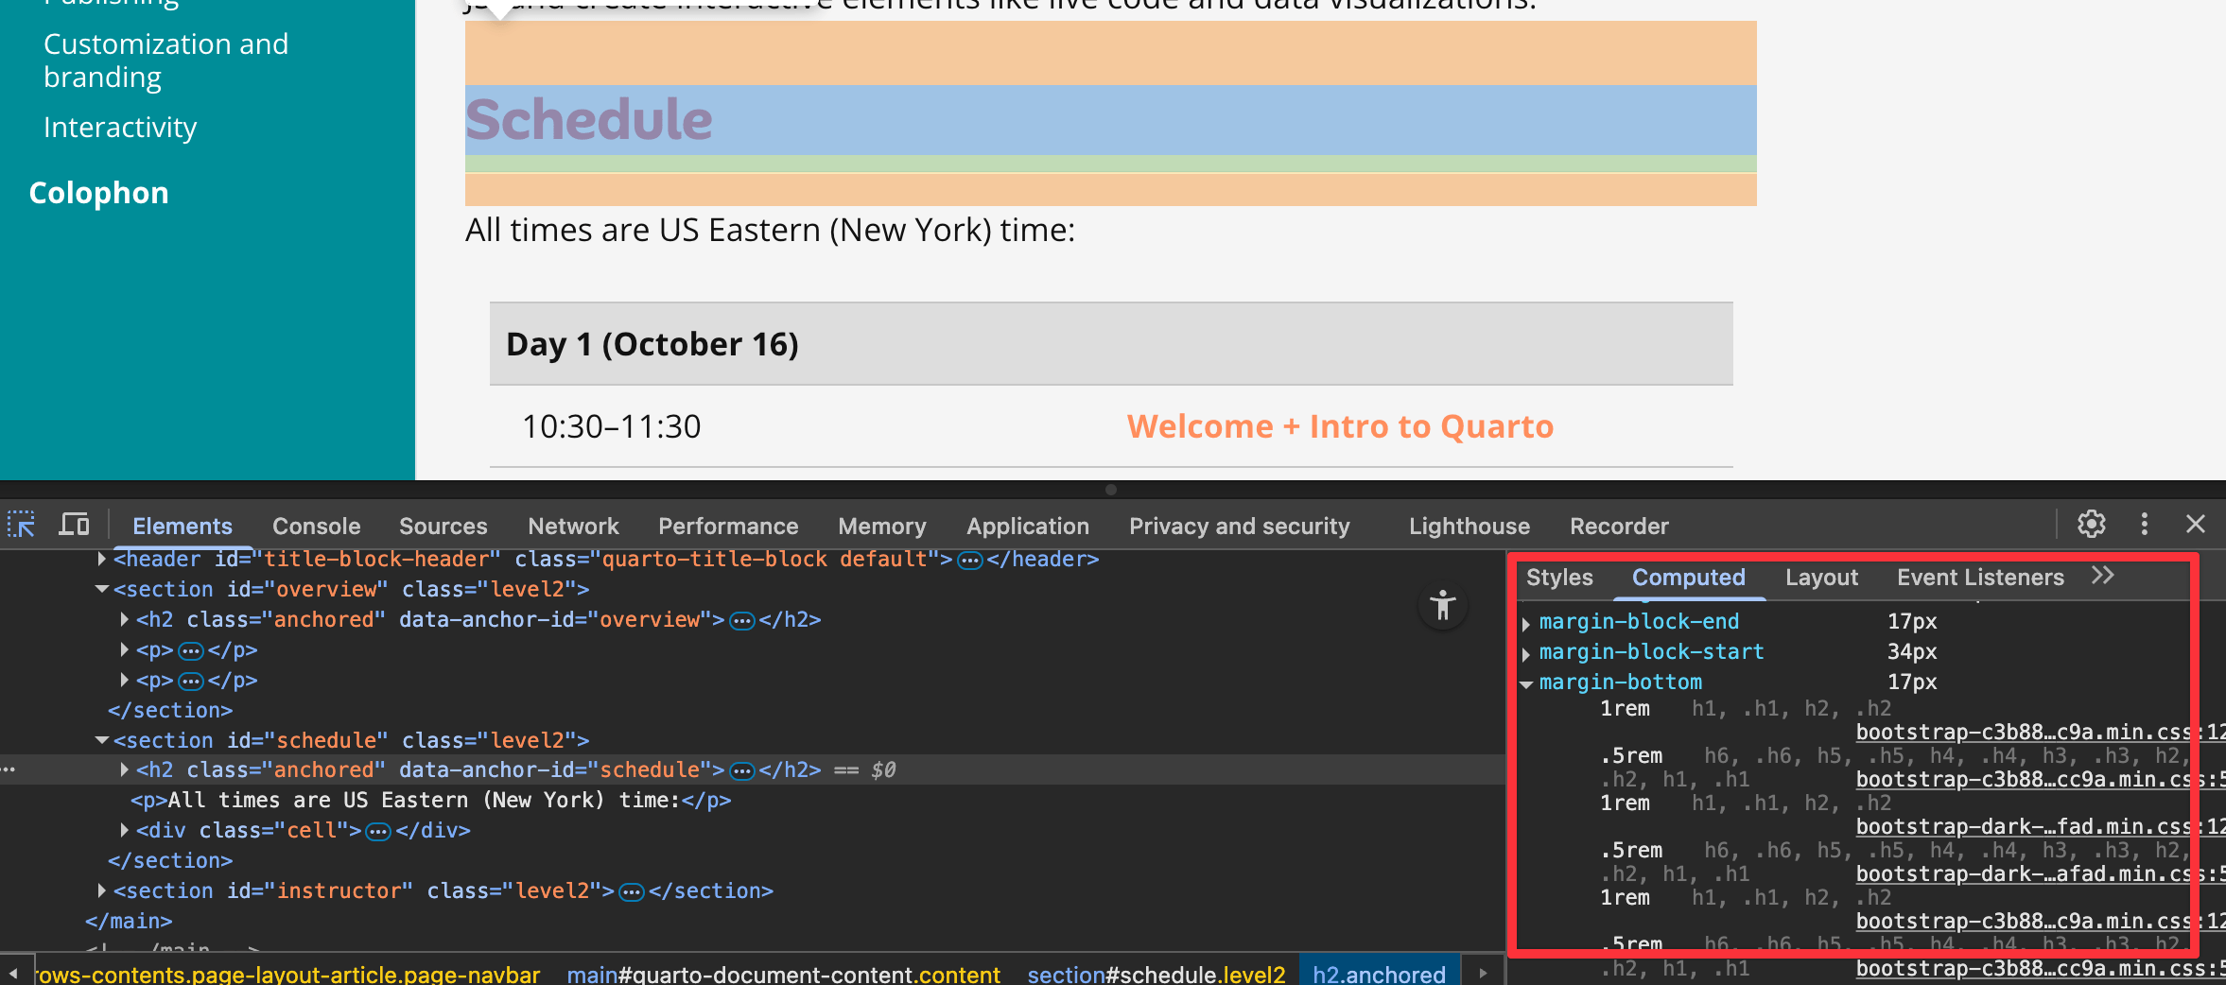
Task: Expand the section#instructor node
Action: coord(101,891)
